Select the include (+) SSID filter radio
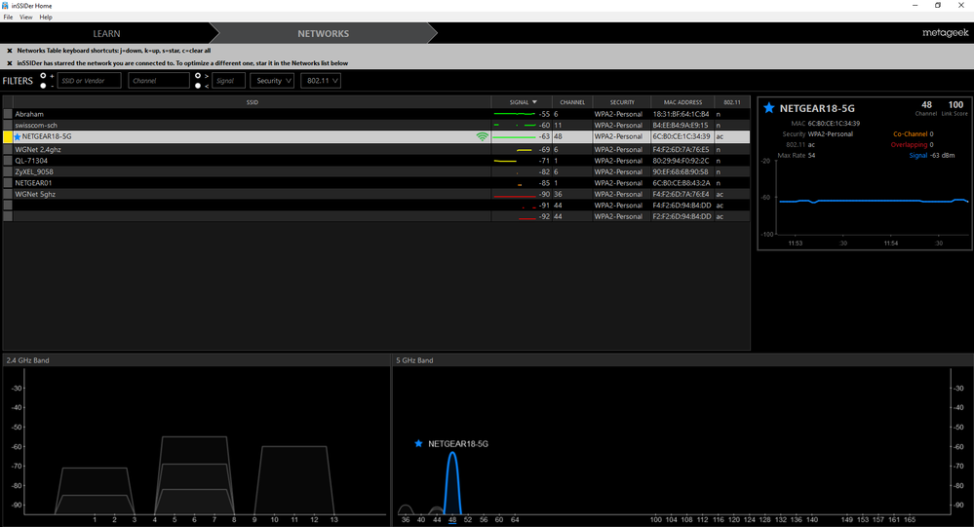974x527 pixels. coord(43,76)
